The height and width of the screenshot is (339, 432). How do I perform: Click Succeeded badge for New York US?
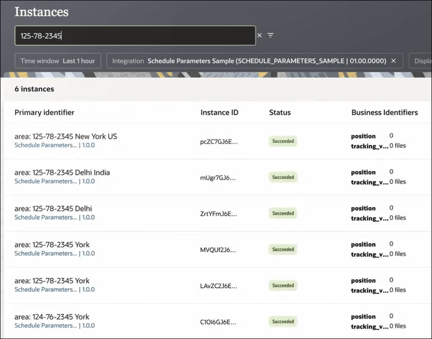pyautogui.click(x=283, y=141)
